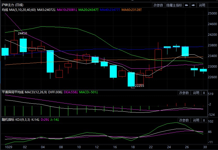Open 说明 in the KDJ panel
Viewport: 218px width, 150px height.
click(196, 120)
